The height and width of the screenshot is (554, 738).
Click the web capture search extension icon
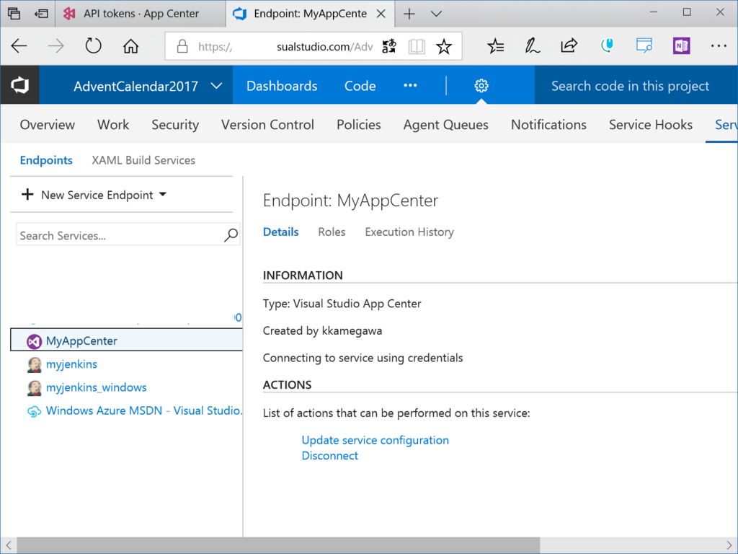(644, 45)
